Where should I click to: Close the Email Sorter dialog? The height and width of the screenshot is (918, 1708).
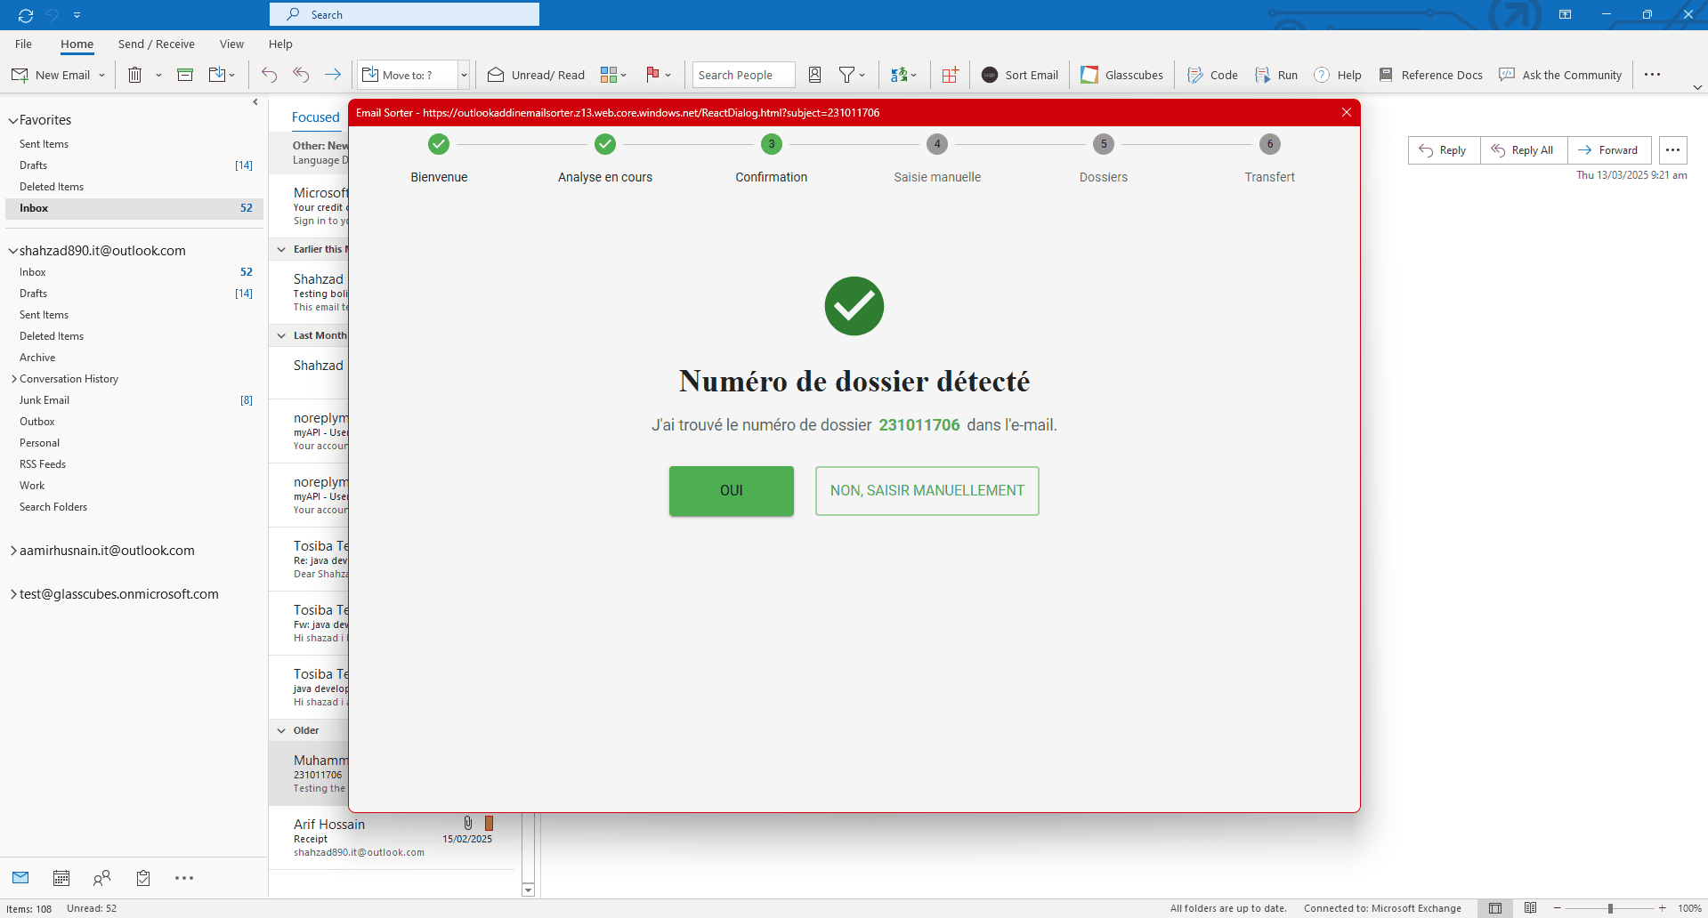[1346, 112]
